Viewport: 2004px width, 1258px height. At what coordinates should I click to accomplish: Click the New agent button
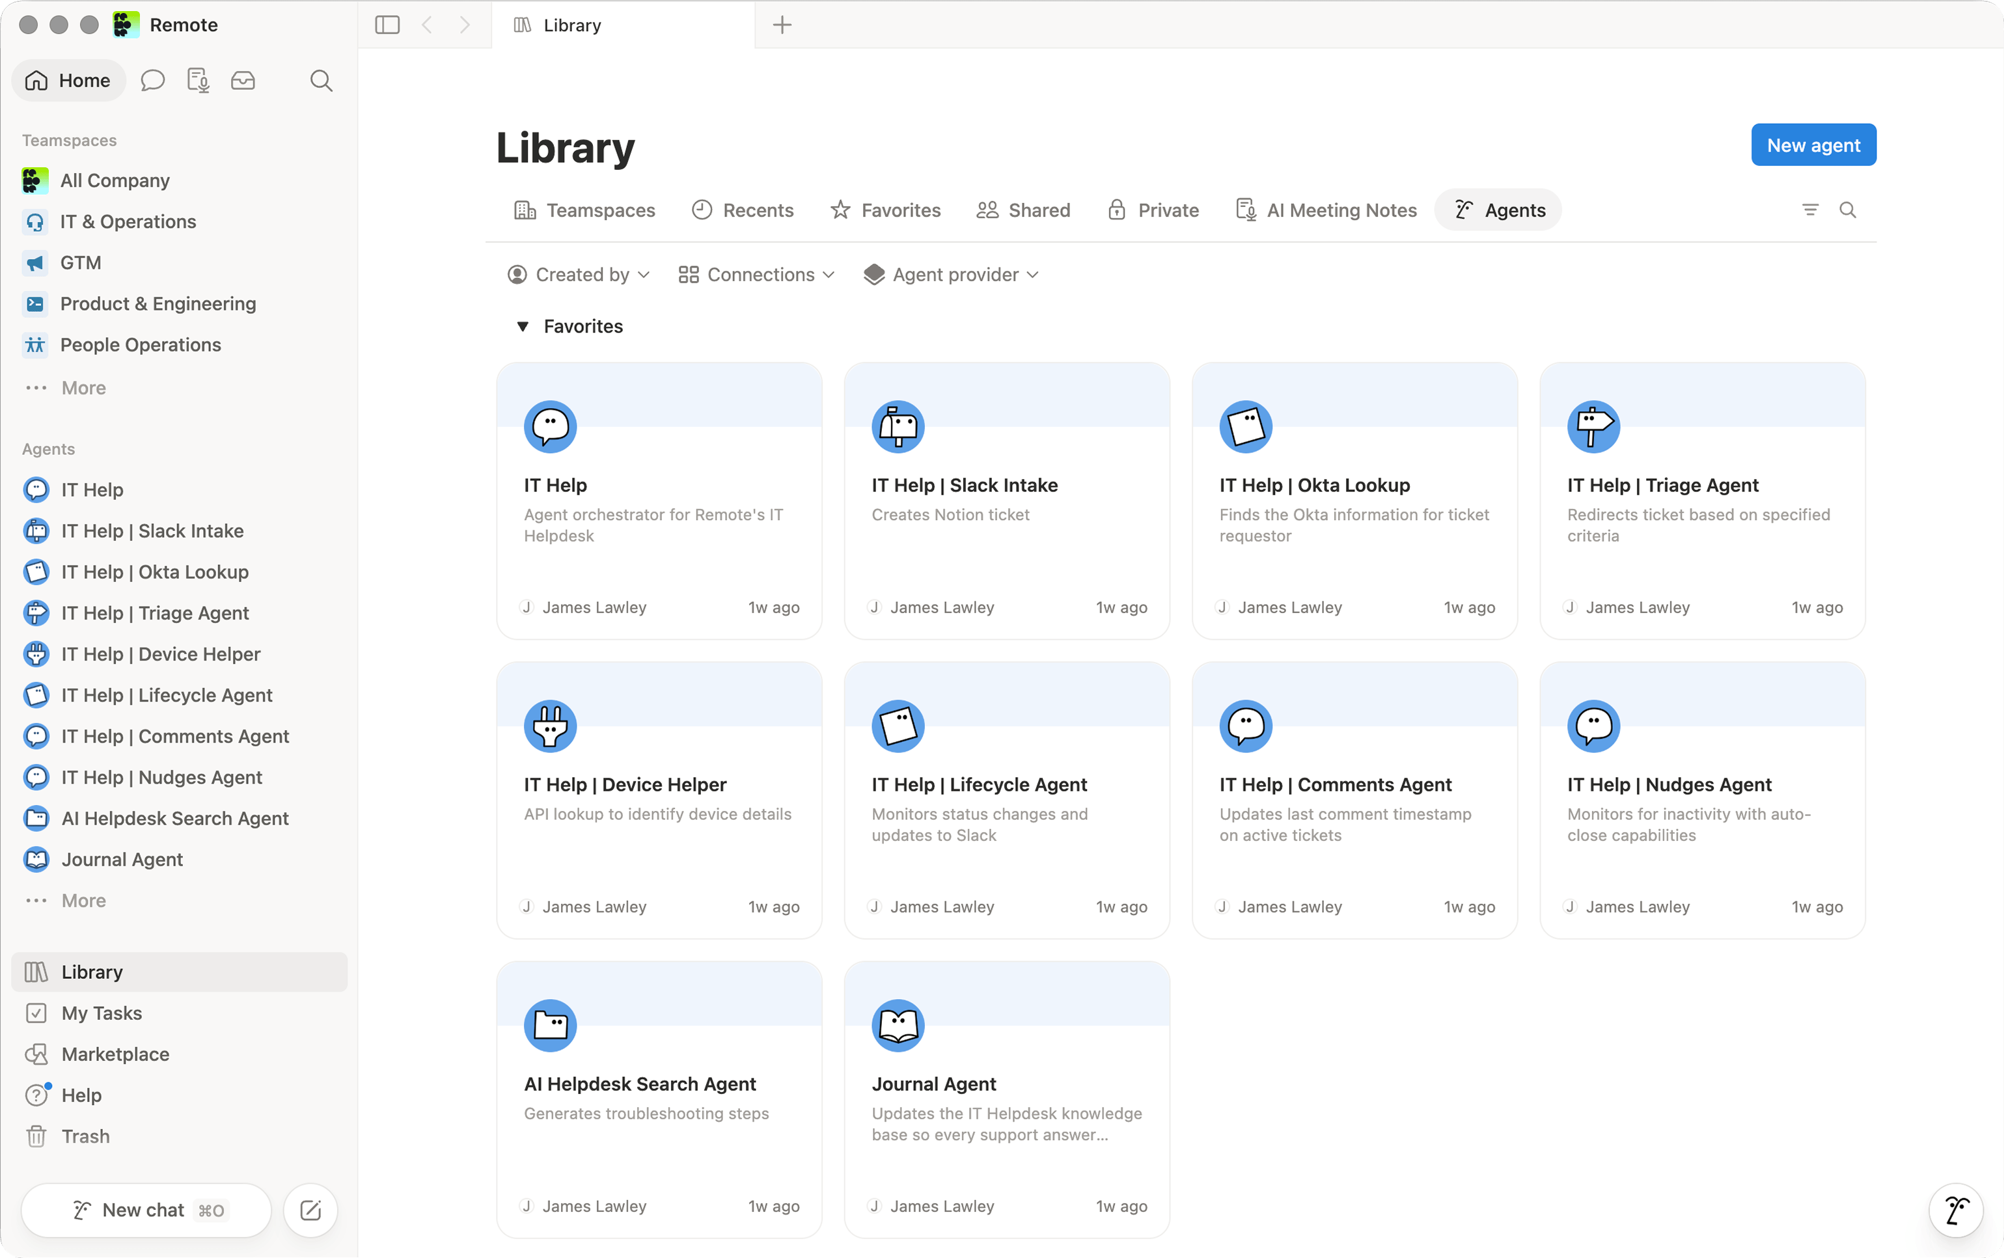1813,144
